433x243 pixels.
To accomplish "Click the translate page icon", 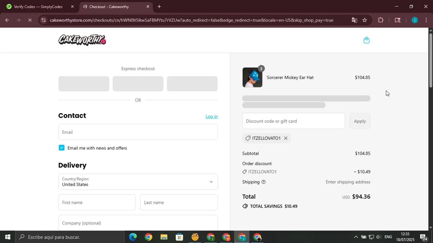I will (x=354, y=20).
